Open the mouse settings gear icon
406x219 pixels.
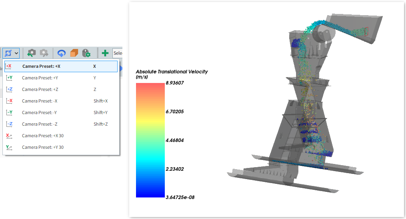pyautogui.click(x=86, y=53)
